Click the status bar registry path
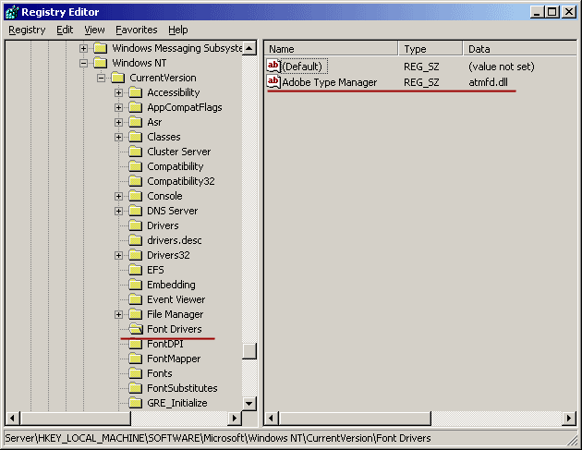This screenshot has width=582, height=450. tap(217, 439)
